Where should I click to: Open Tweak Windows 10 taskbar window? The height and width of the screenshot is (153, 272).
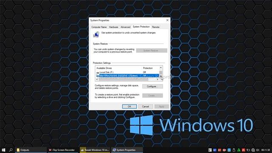pyautogui.click(x=95, y=150)
